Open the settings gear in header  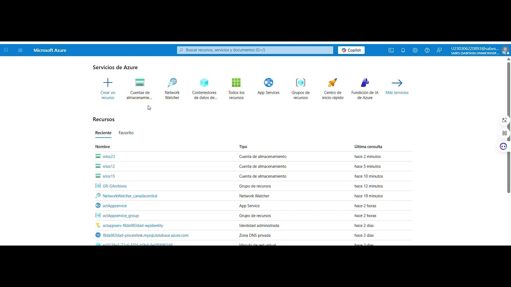coord(415,50)
